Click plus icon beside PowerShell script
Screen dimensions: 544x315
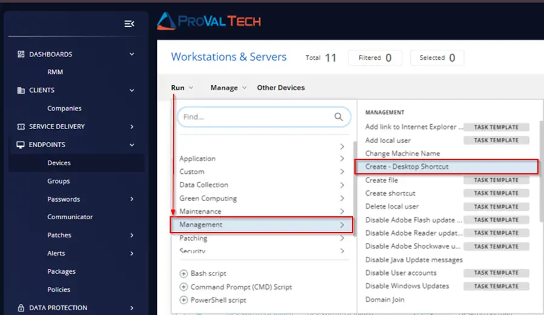click(184, 300)
